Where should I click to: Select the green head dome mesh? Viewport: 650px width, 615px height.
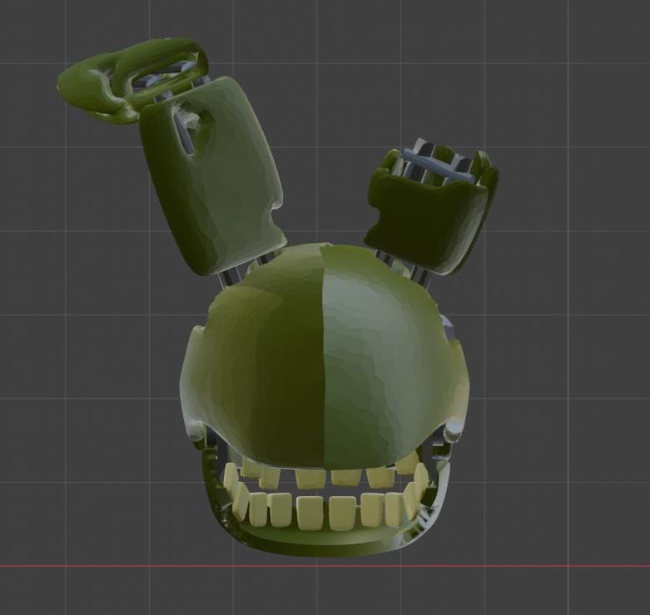click(325, 356)
